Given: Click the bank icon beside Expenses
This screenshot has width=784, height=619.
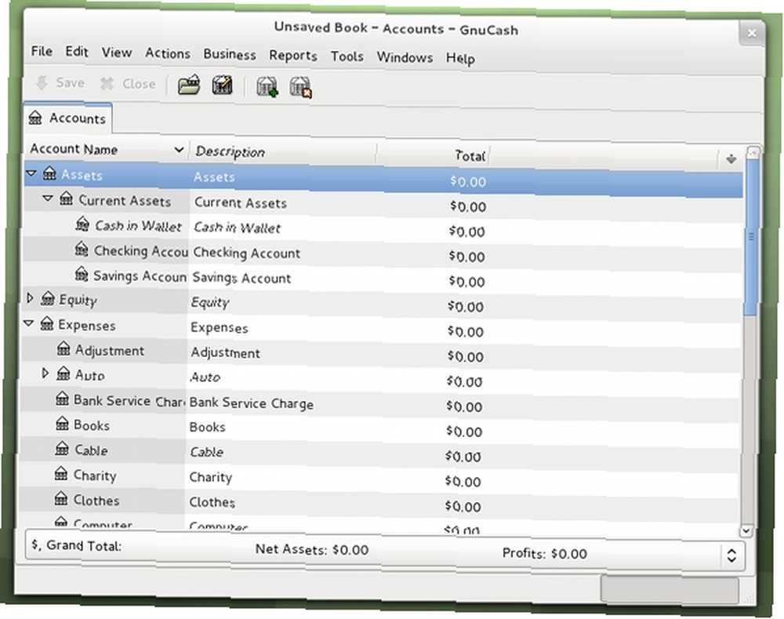Looking at the screenshot, I should 46,324.
